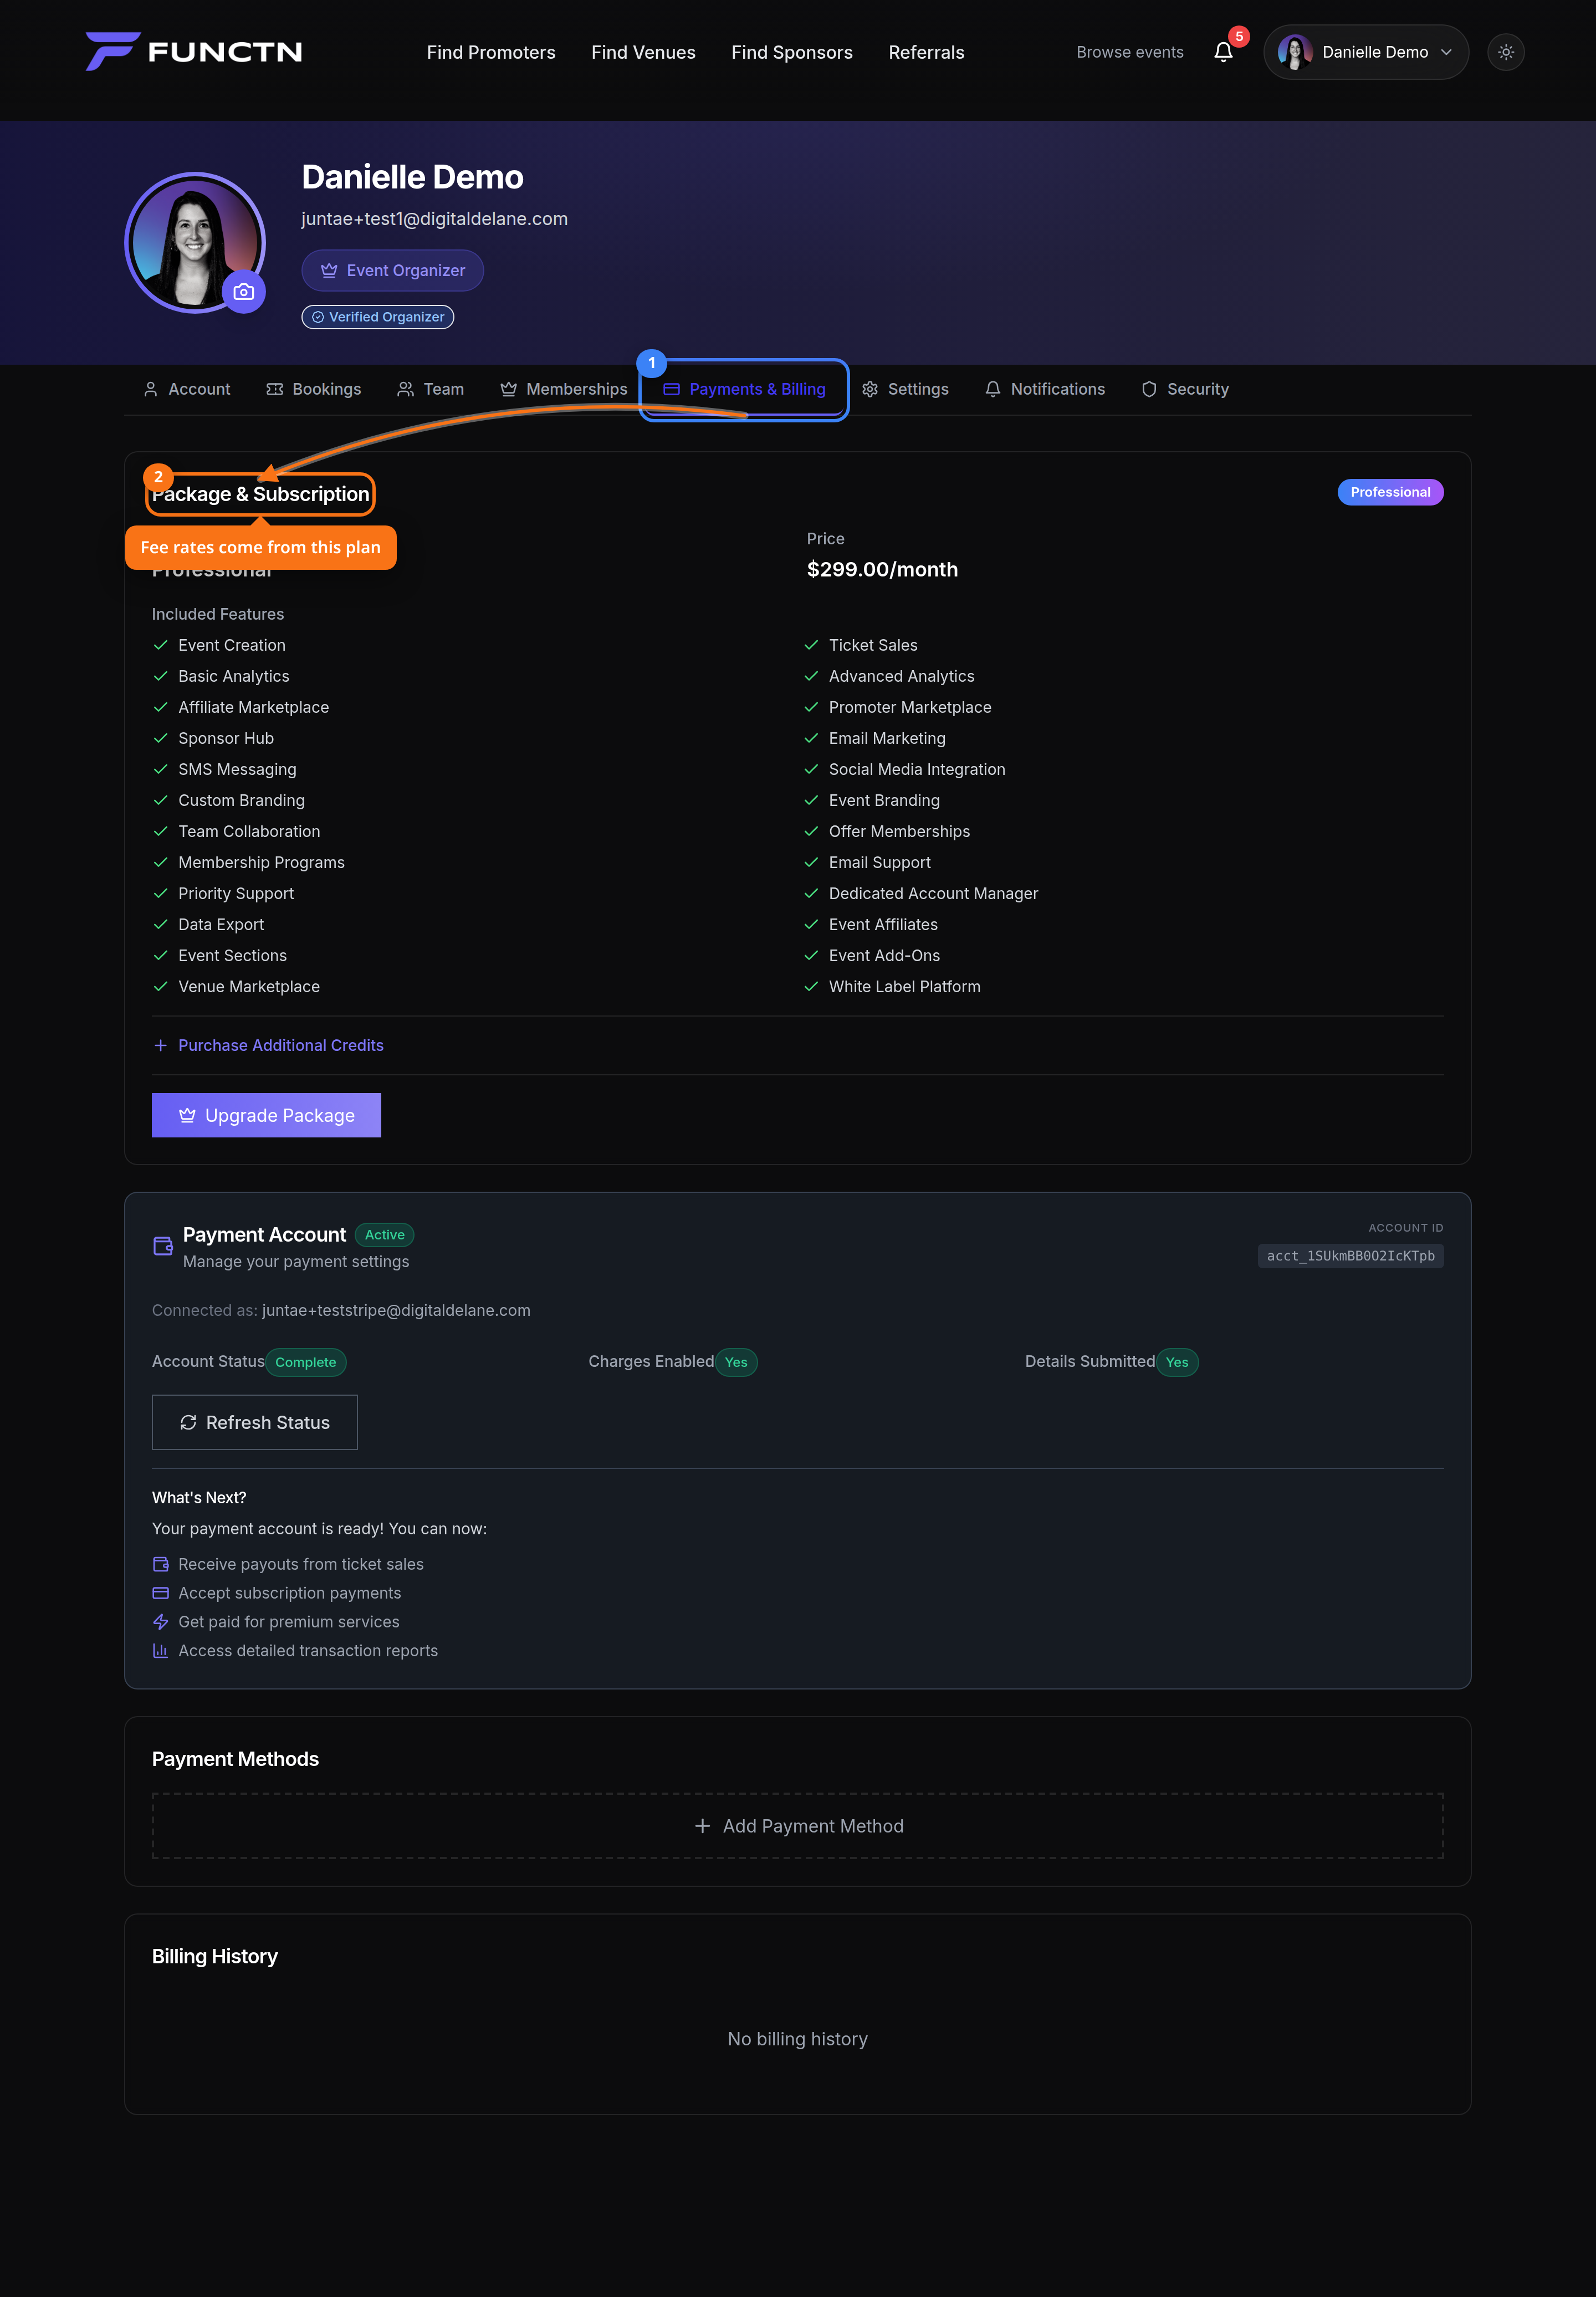Click the Verified Organizer badge
This screenshot has height=2297, width=1596.
point(377,317)
